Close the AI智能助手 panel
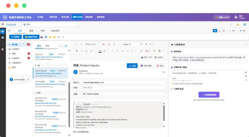 (246, 45)
